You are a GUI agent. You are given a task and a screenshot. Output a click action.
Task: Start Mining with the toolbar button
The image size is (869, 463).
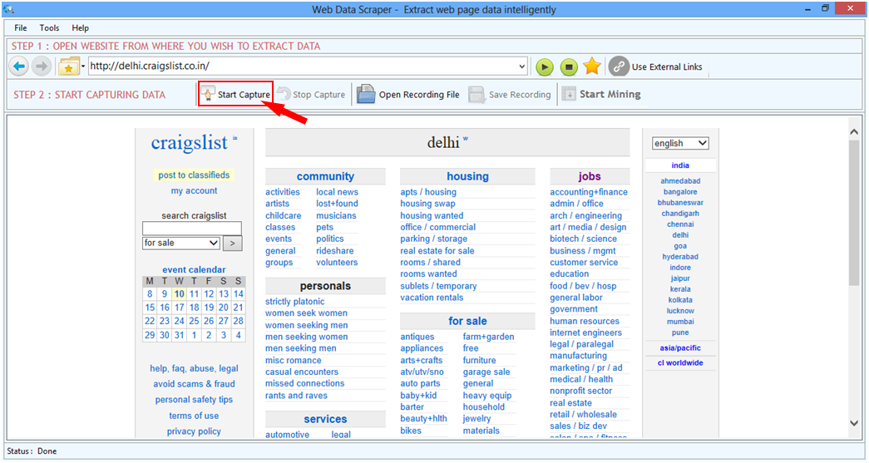coord(601,94)
